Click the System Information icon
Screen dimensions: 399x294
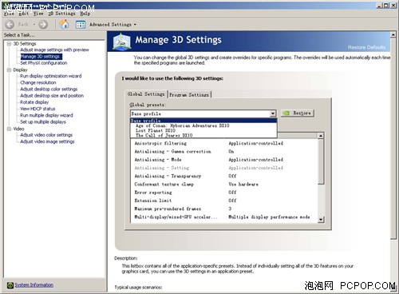coord(10,285)
